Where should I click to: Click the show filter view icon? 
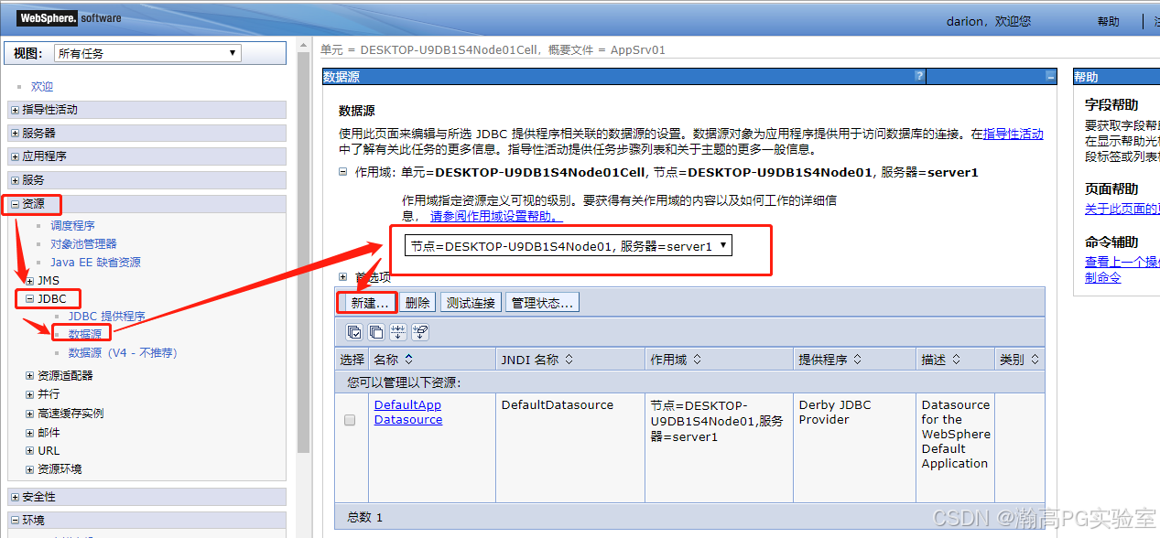(x=398, y=332)
